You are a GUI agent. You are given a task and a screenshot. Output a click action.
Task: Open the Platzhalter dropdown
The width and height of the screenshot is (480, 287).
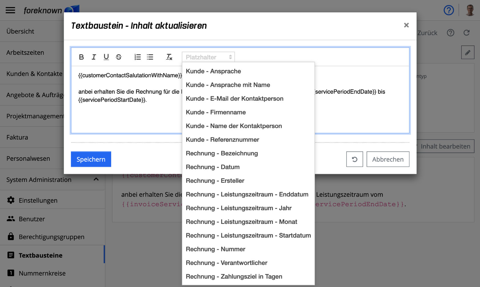coord(208,57)
